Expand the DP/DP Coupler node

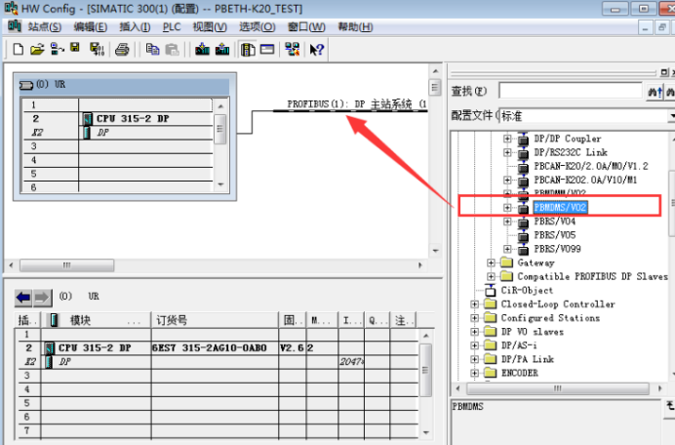click(507, 139)
